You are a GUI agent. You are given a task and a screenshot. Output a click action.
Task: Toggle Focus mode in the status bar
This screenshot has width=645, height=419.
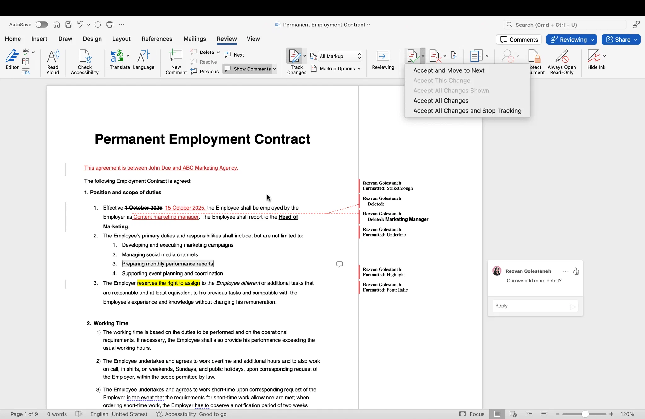tap(472, 414)
